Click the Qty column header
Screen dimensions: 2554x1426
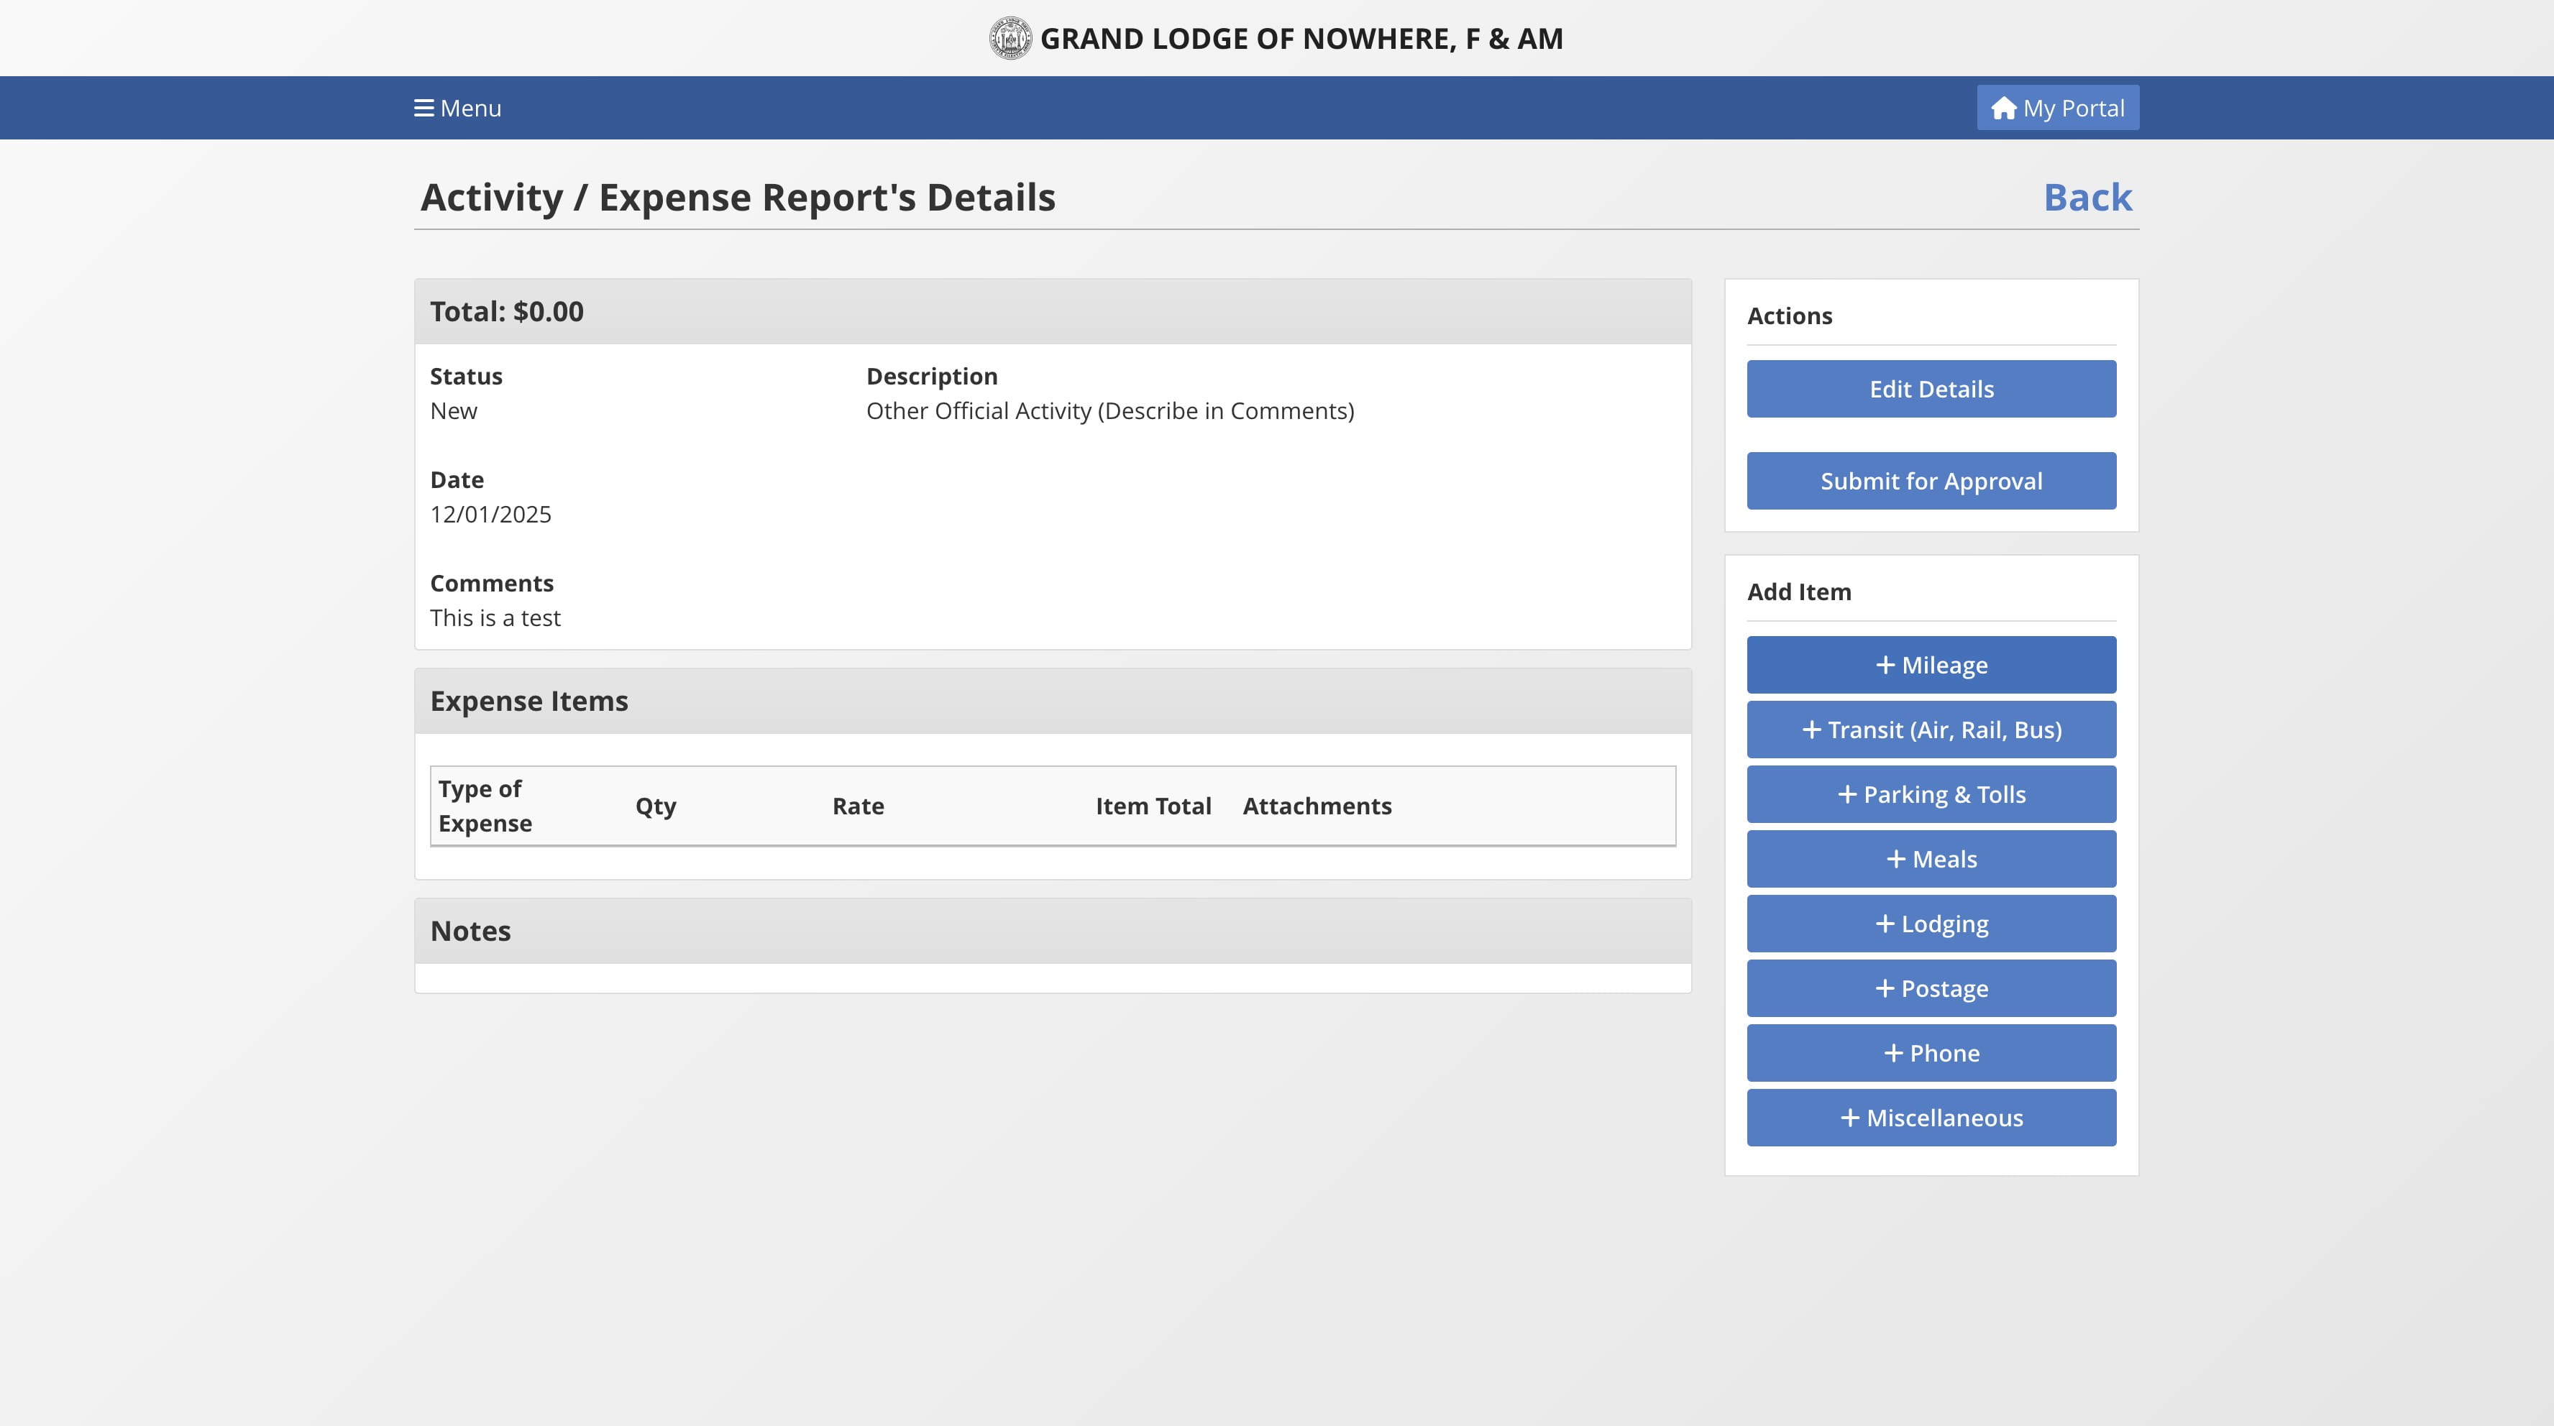[x=655, y=806]
